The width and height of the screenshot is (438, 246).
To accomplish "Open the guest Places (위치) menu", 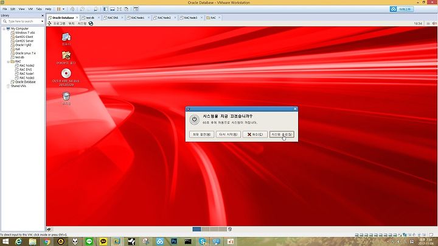I will point(72,24).
